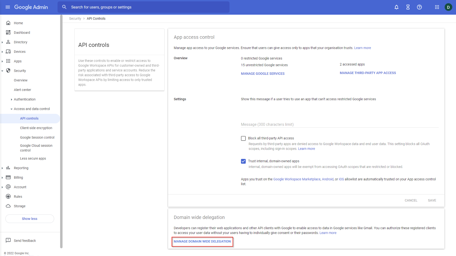
Task: Click Manage Domain Wide Delegation link
Action: click(x=202, y=242)
